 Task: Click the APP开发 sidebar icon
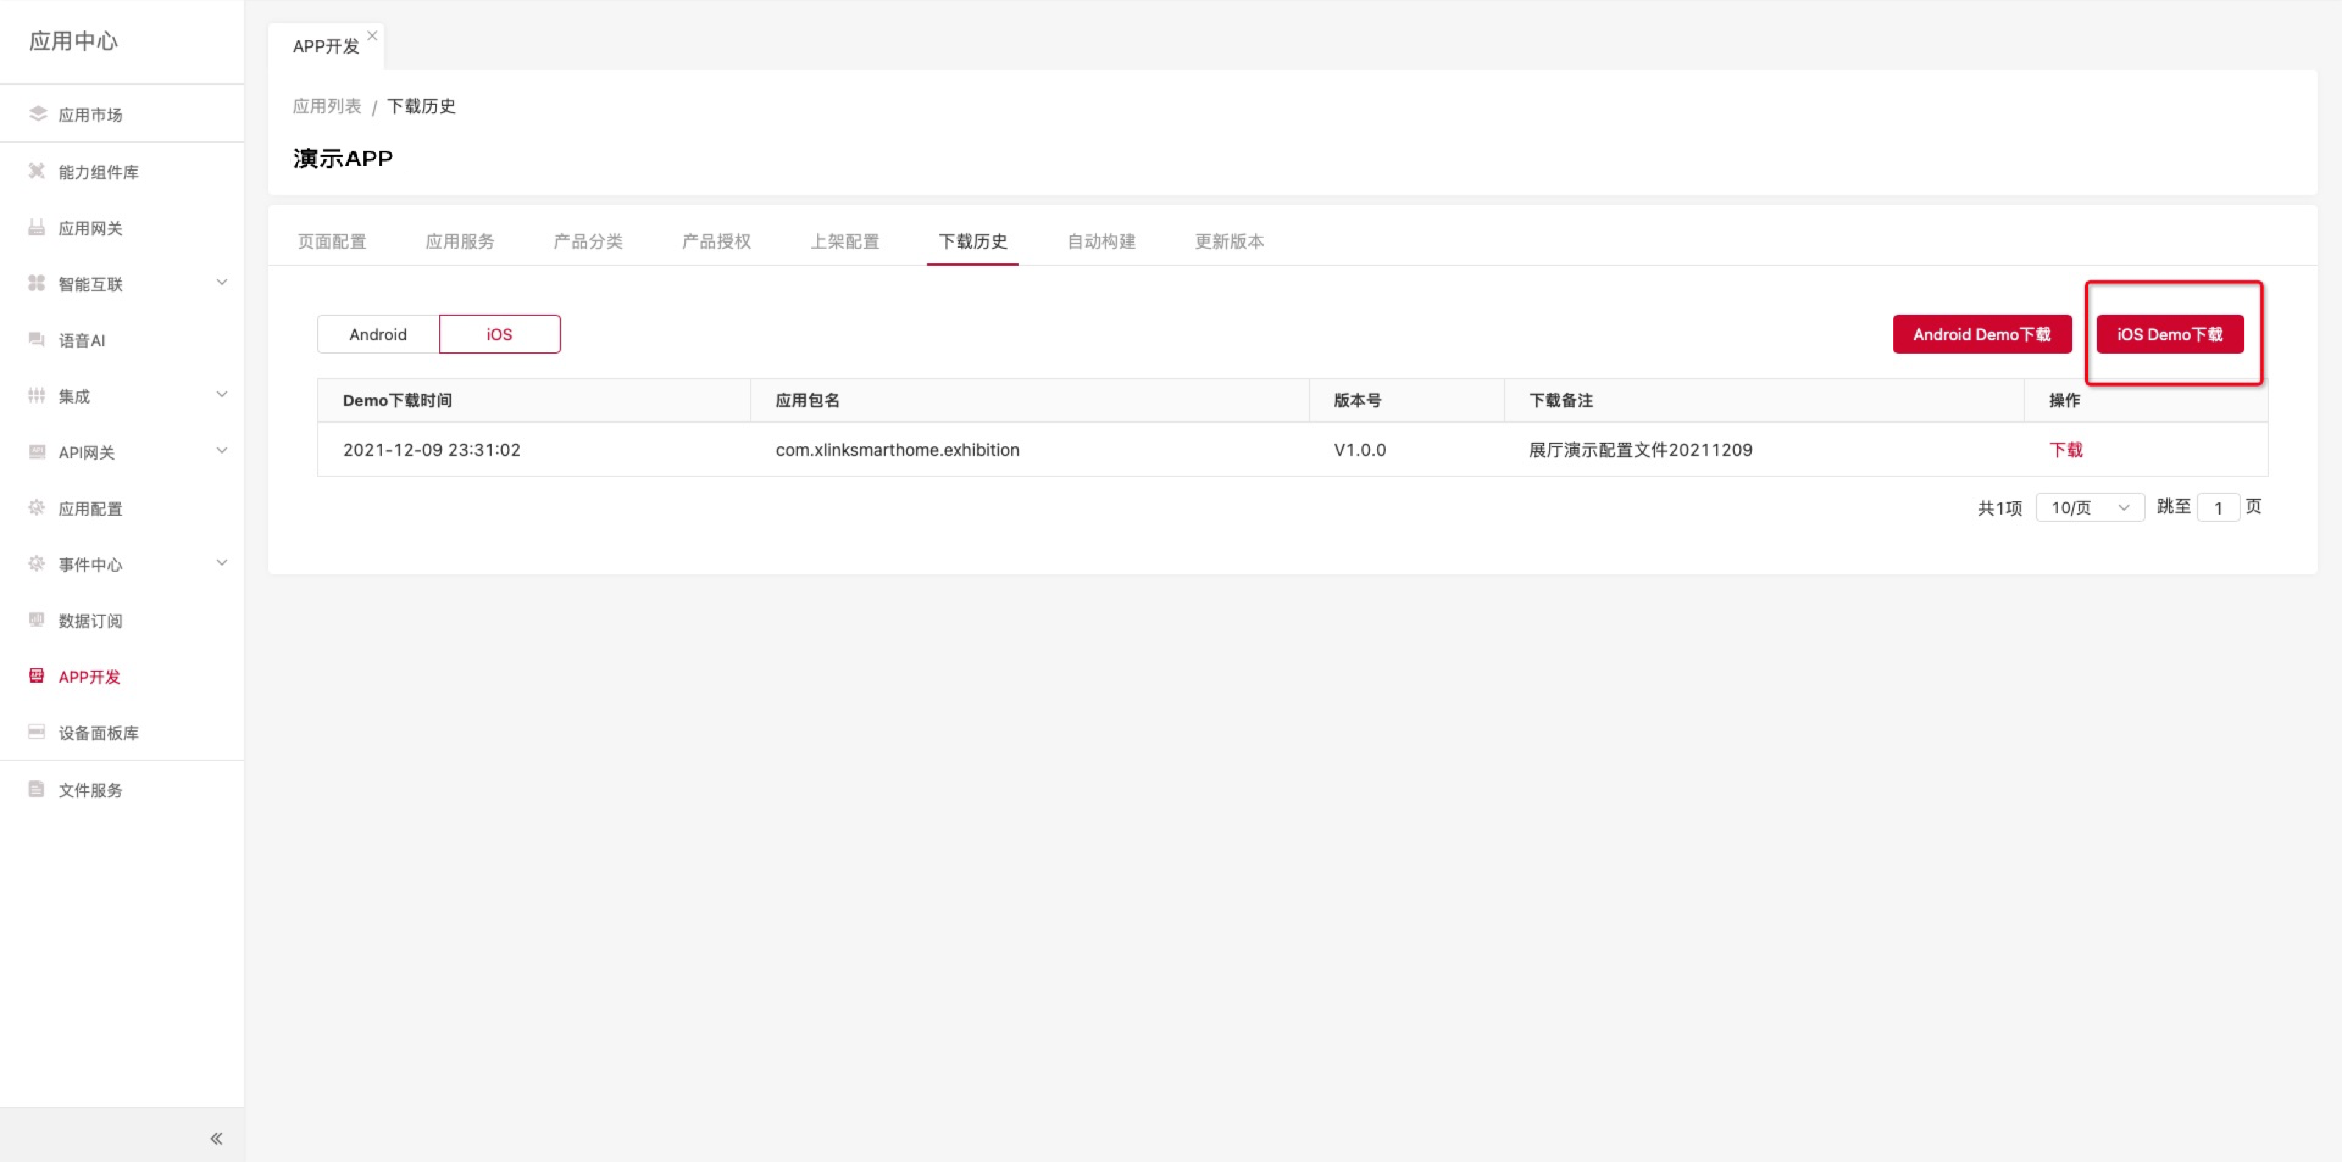click(37, 676)
